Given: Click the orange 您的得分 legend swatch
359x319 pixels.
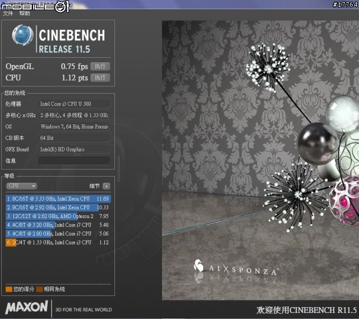Looking at the screenshot, I should pyautogui.click(x=9, y=289).
